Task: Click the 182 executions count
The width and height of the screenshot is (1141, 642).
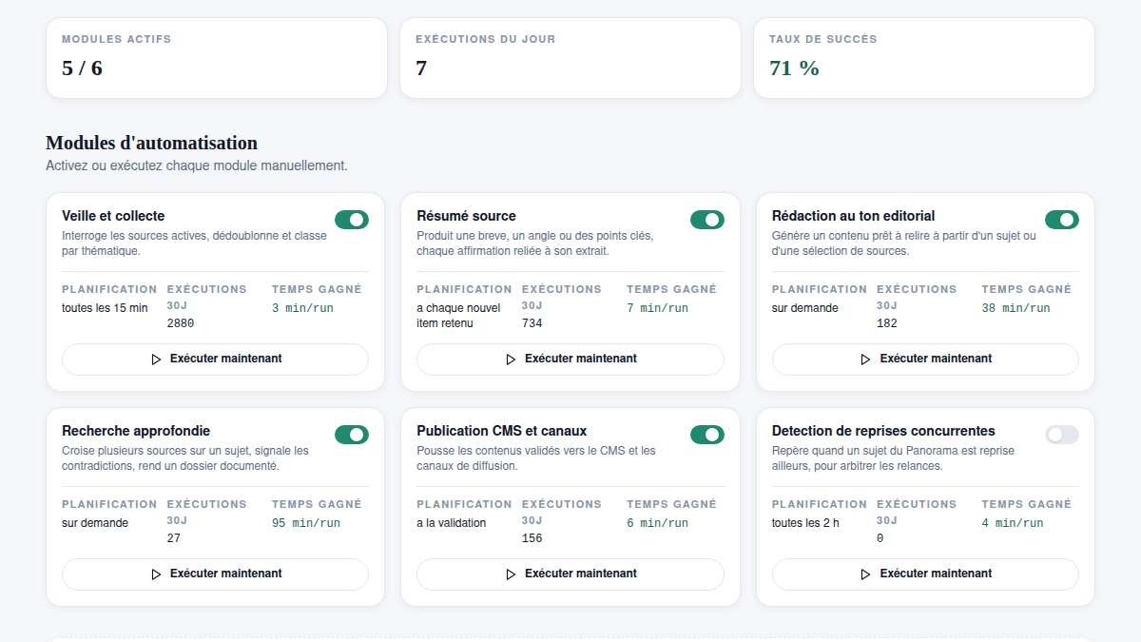Action: [887, 323]
